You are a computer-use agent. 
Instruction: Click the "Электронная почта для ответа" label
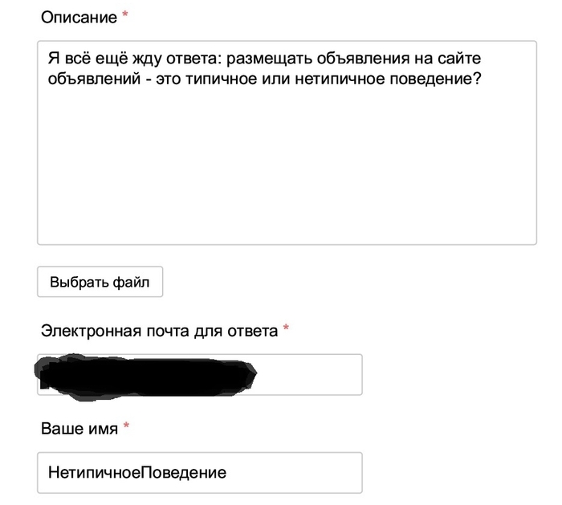[159, 331]
